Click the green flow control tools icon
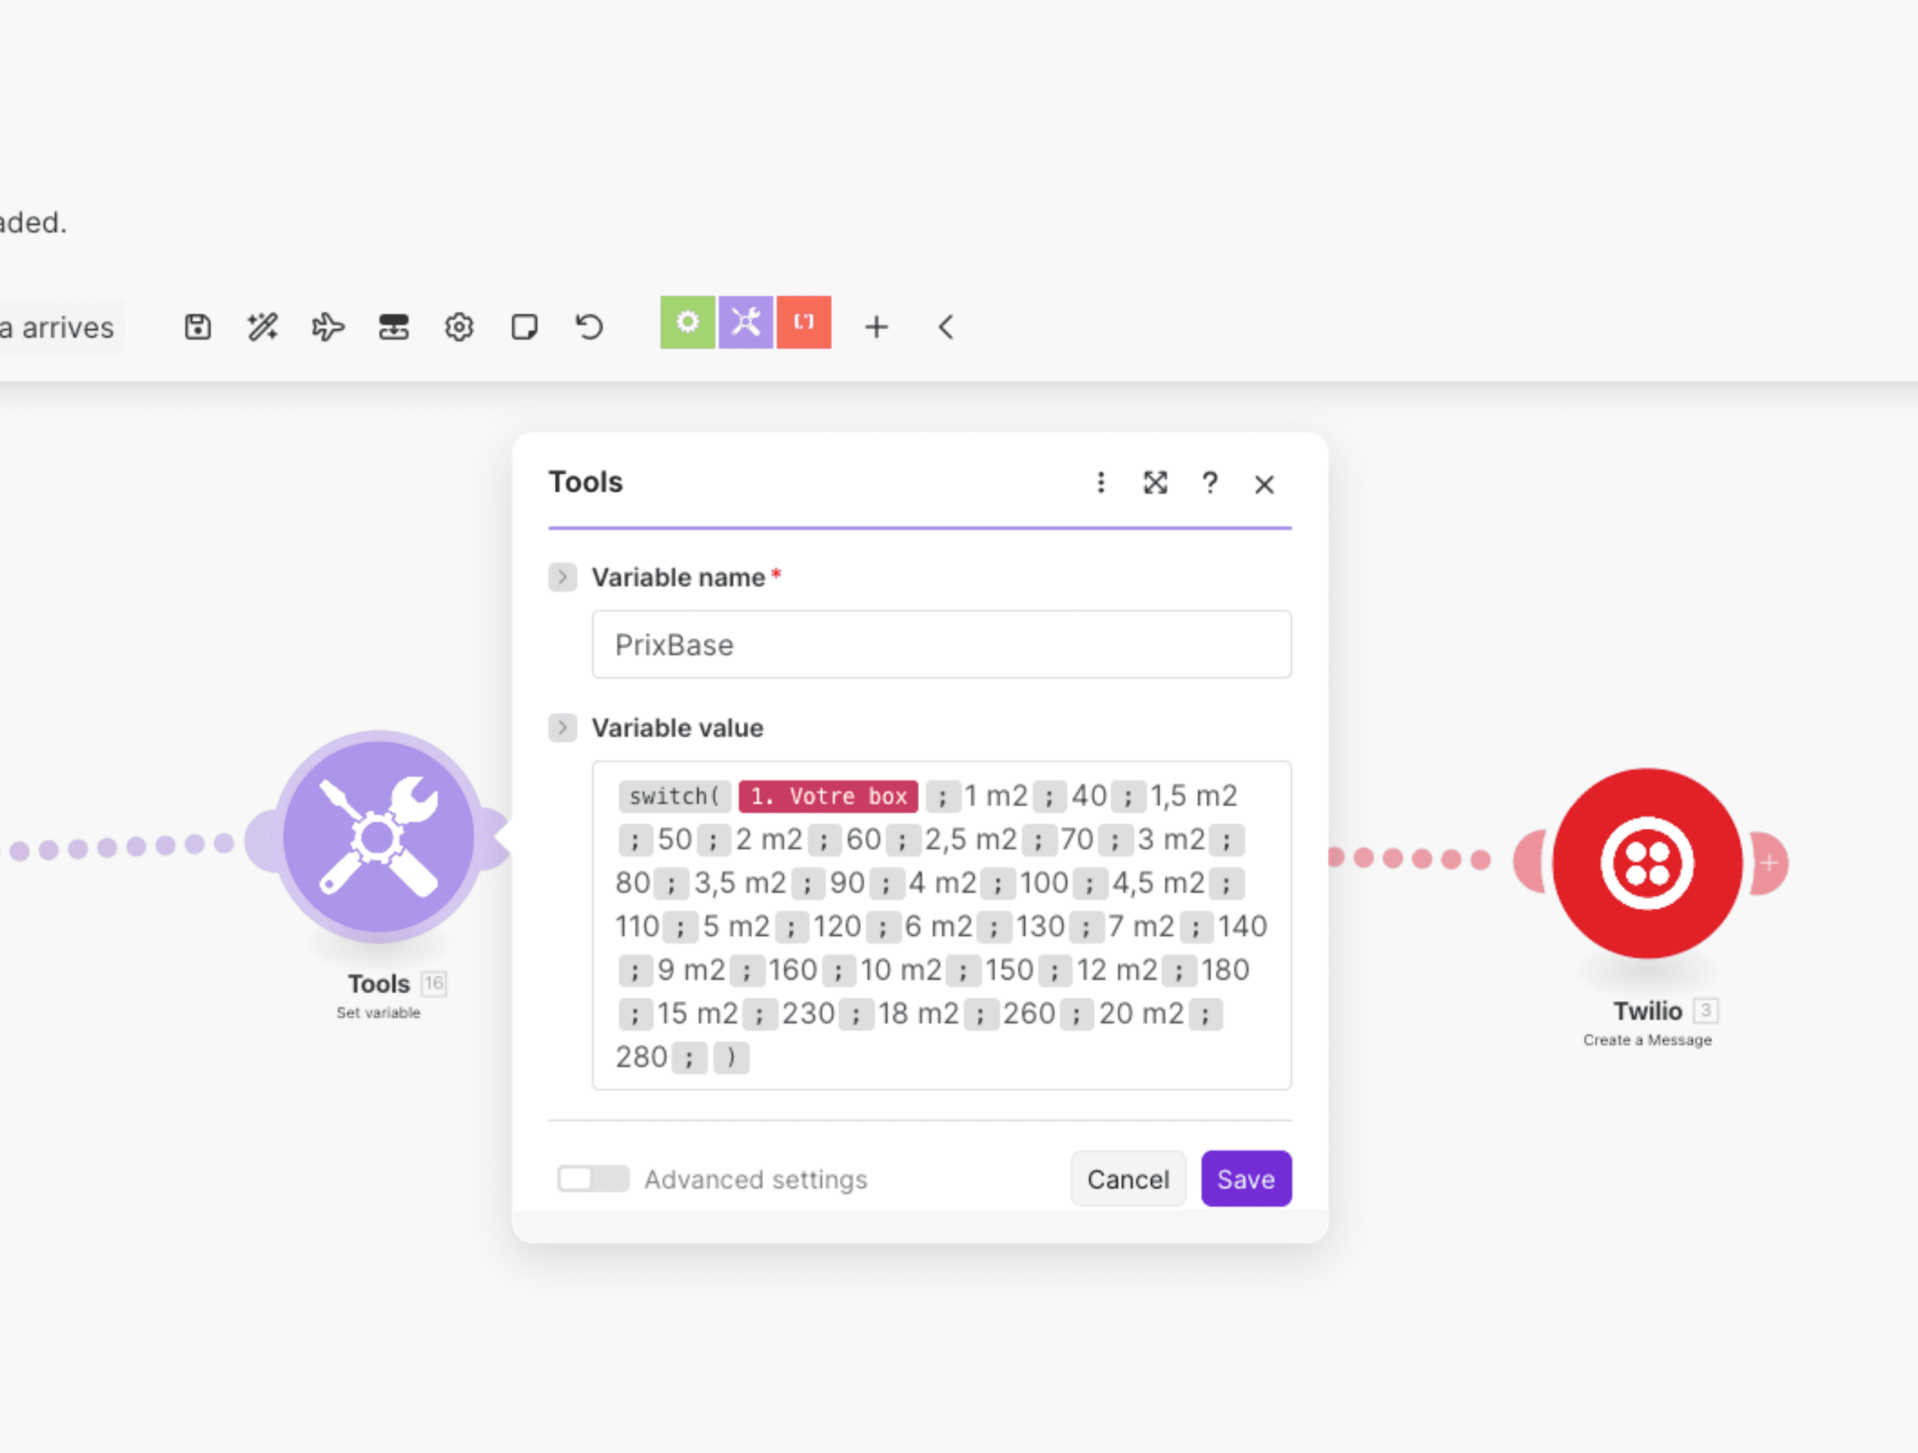This screenshot has height=1453, width=1918. (x=687, y=323)
